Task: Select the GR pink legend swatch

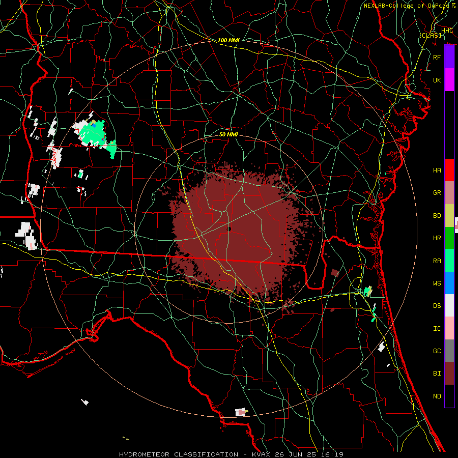Action: coord(449,193)
